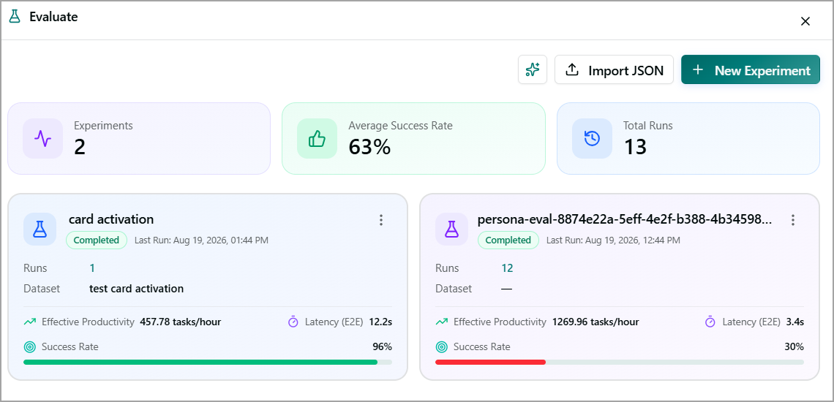Start a New Experiment
Viewport: 834px width, 402px height.
click(x=751, y=69)
